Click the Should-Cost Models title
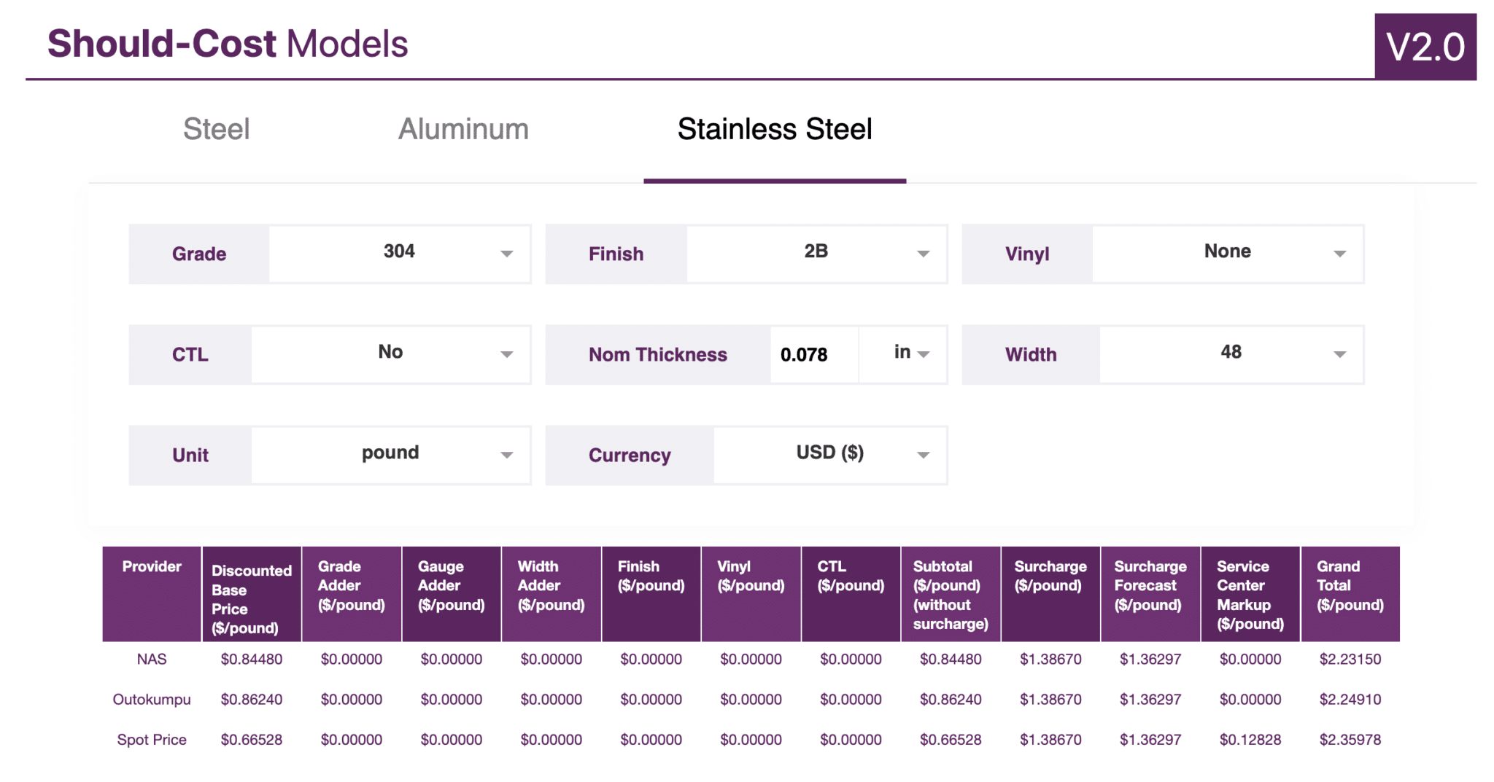This screenshot has width=1494, height=782. point(226,44)
